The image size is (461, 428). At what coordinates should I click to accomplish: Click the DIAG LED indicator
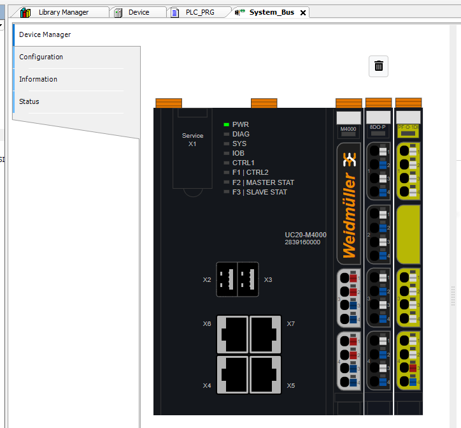tap(226, 134)
